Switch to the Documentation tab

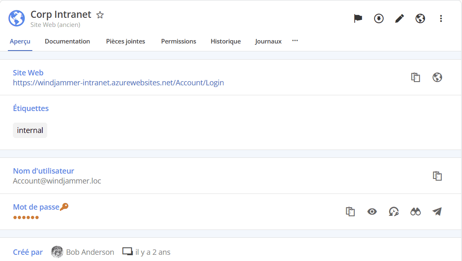click(67, 41)
